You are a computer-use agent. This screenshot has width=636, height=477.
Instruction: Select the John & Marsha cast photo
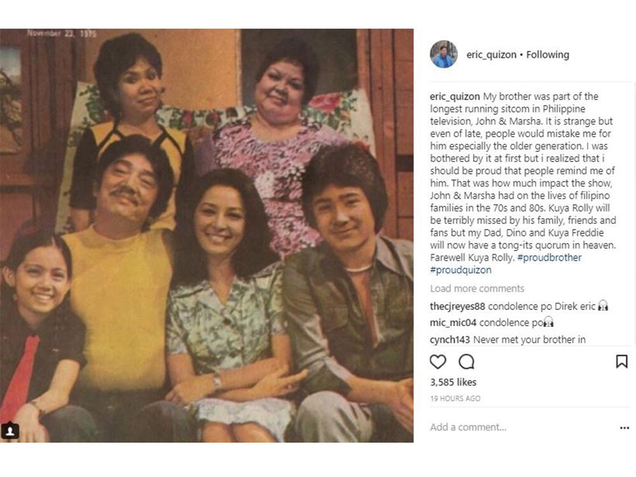(x=207, y=235)
